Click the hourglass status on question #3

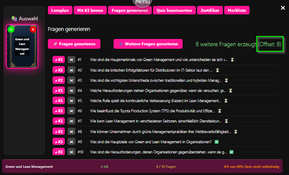tap(226, 80)
